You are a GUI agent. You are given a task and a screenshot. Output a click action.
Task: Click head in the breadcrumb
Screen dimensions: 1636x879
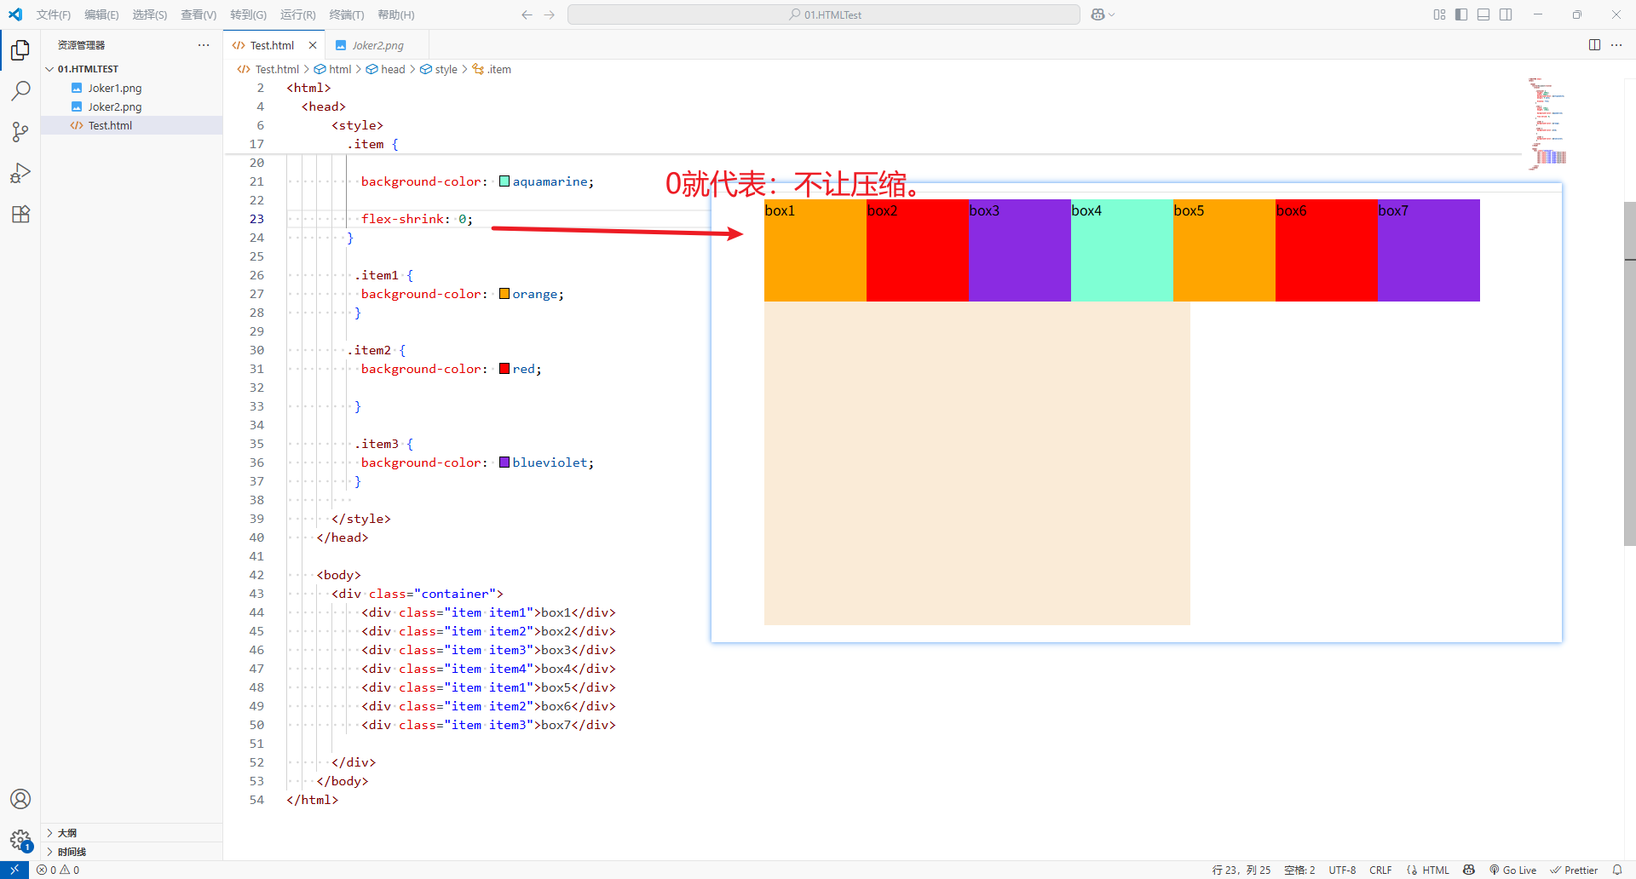tap(393, 69)
